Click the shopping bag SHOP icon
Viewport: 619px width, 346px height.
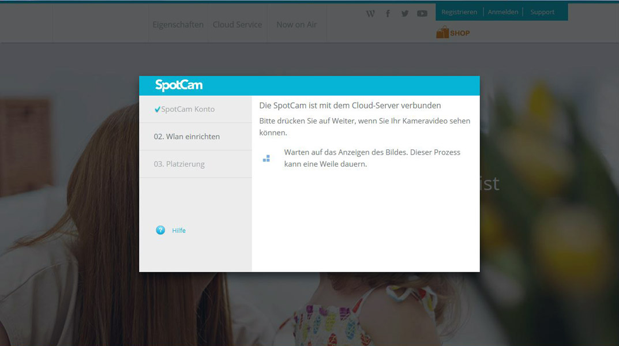point(442,32)
